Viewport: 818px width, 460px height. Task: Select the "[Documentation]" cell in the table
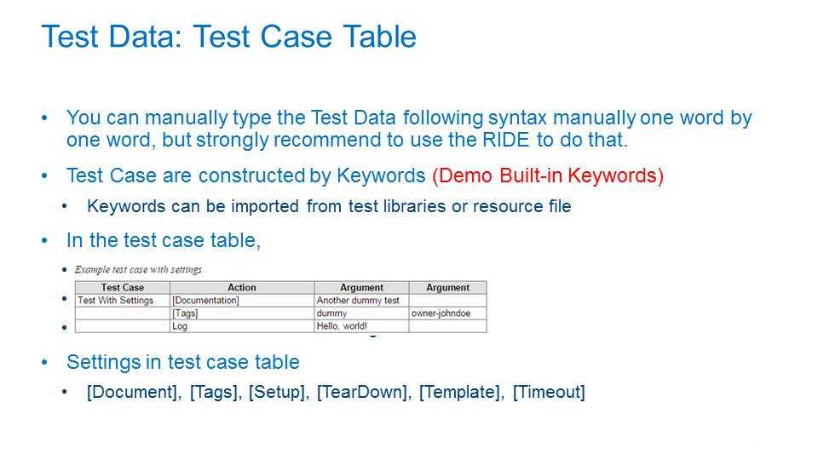click(x=205, y=300)
